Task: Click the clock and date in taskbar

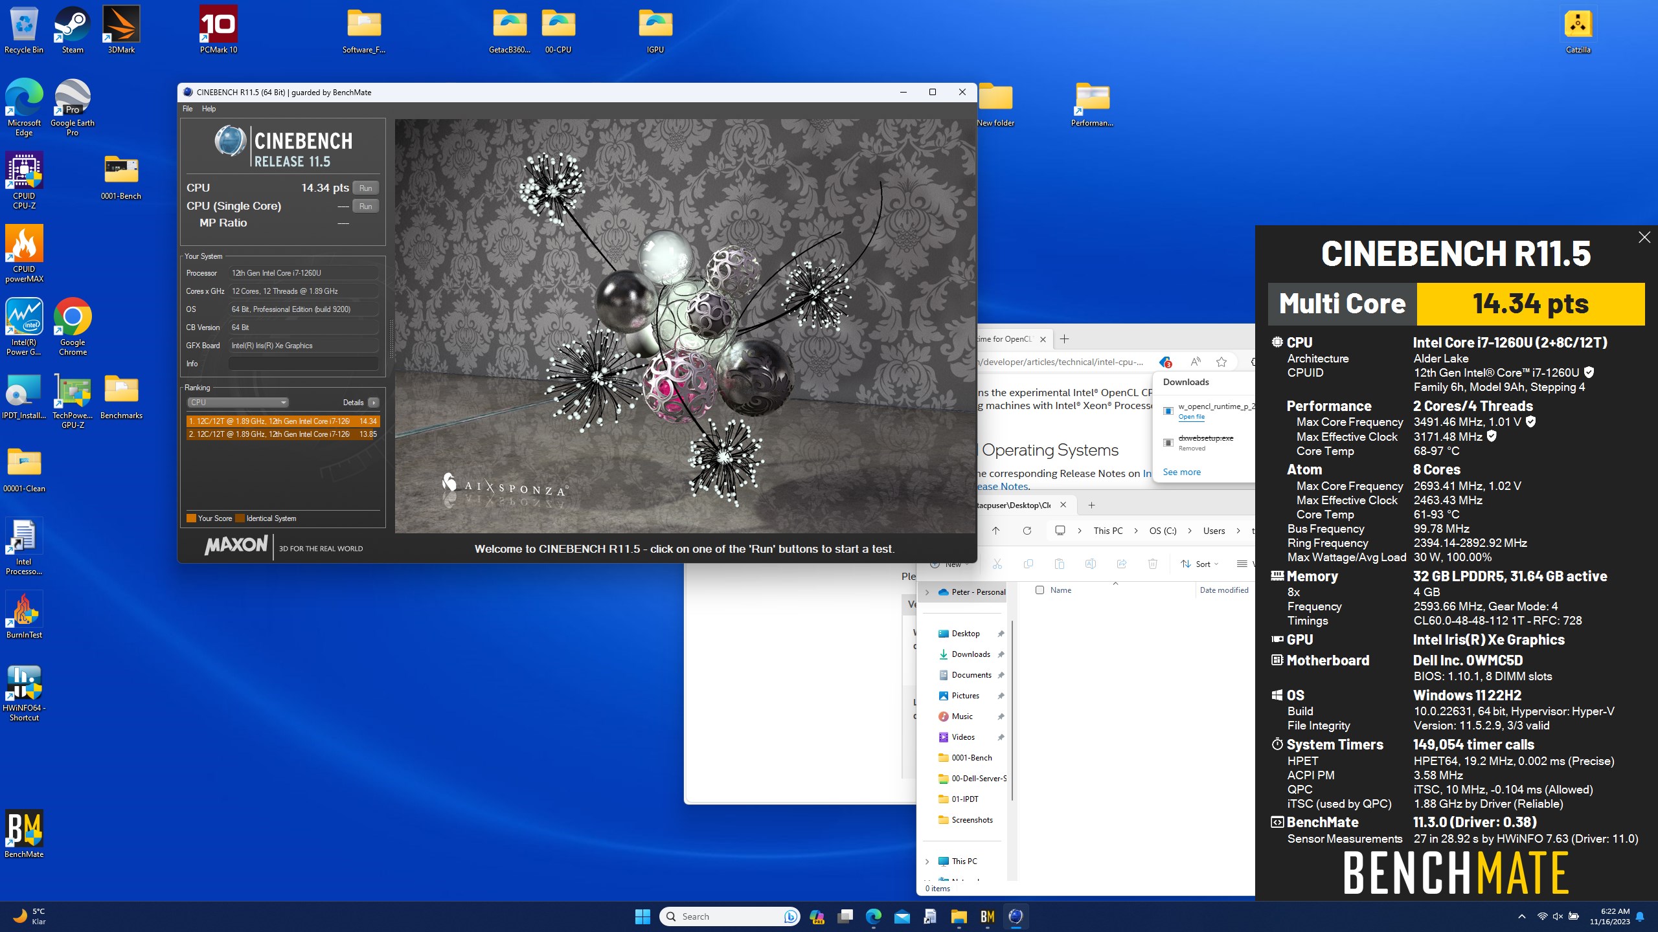Action: pos(1609,916)
